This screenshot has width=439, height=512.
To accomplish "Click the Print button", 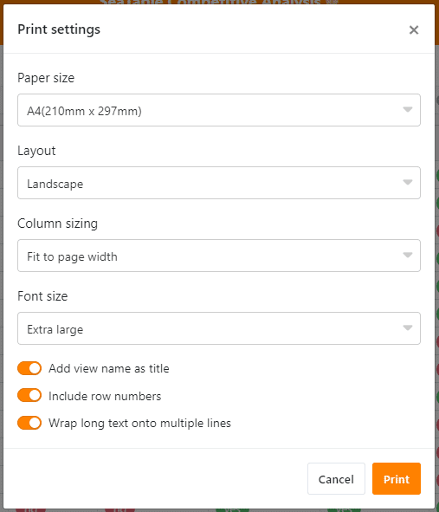I will pos(397,479).
